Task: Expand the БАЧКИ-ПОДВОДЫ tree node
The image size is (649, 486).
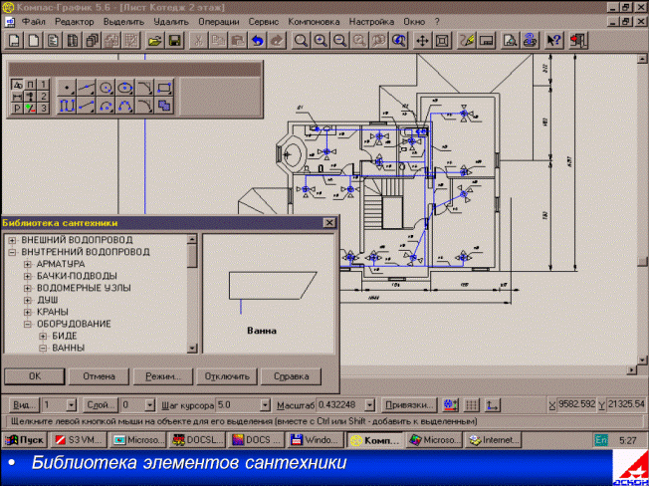Action: (x=27, y=276)
